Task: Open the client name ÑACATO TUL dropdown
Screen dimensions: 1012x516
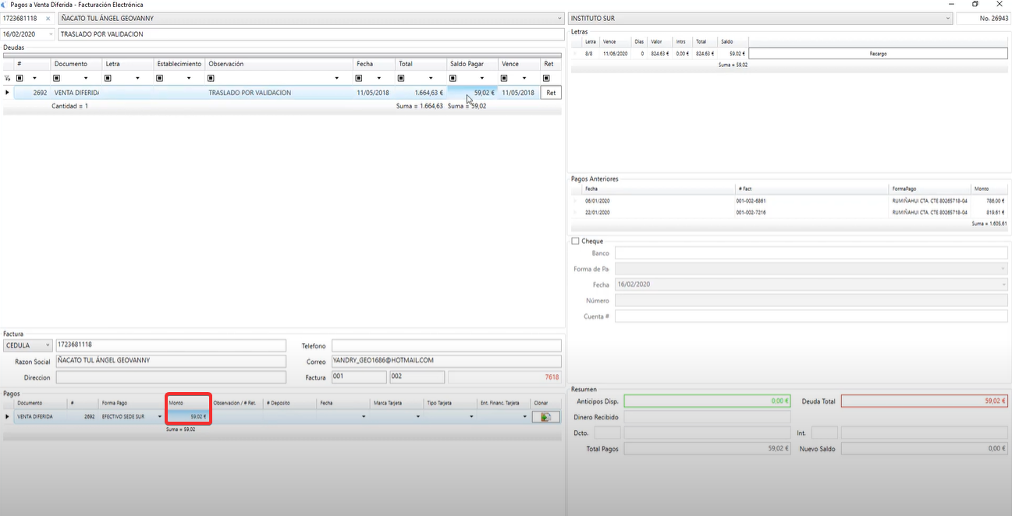Action: (559, 19)
